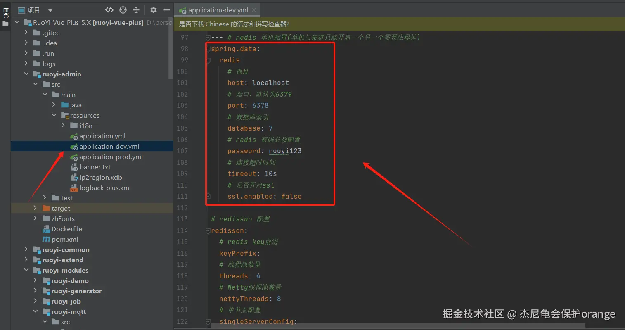Expand the i18n folder
The width and height of the screenshot is (625, 330).
63,126
